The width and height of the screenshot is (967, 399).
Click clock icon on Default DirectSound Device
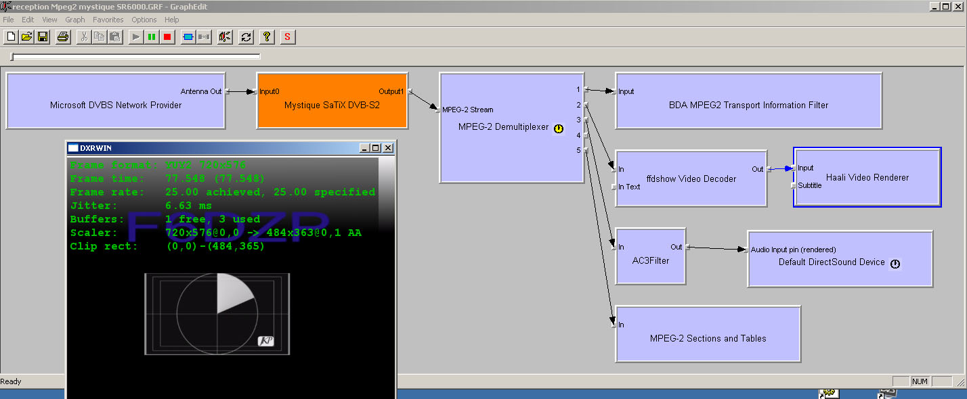click(x=895, y=264)
